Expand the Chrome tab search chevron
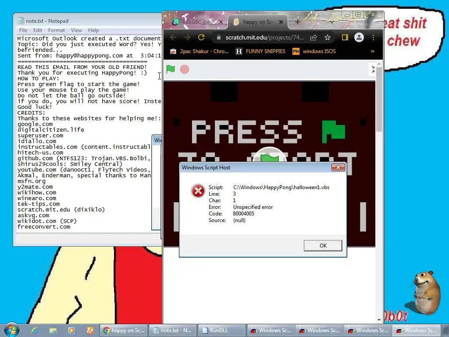This screenshot has width=449, height=337. click(x=331, y=22)
